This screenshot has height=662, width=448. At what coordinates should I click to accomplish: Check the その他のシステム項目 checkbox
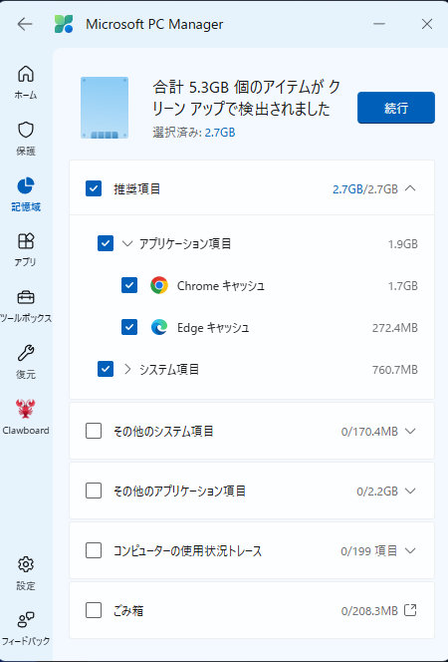pos(94,431)
